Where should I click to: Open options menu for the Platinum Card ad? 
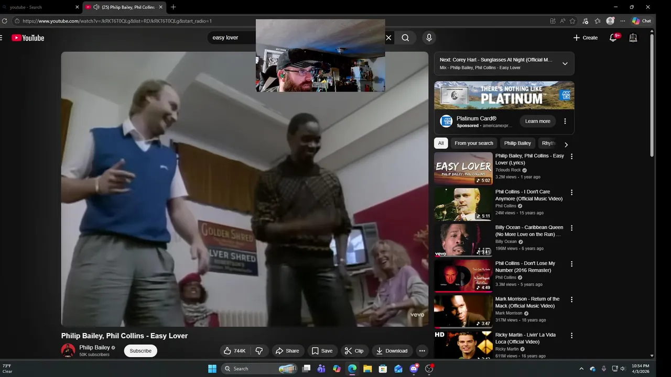pos(565,121)
